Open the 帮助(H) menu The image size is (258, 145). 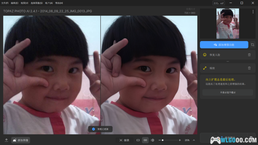click(x=59, y=3)
